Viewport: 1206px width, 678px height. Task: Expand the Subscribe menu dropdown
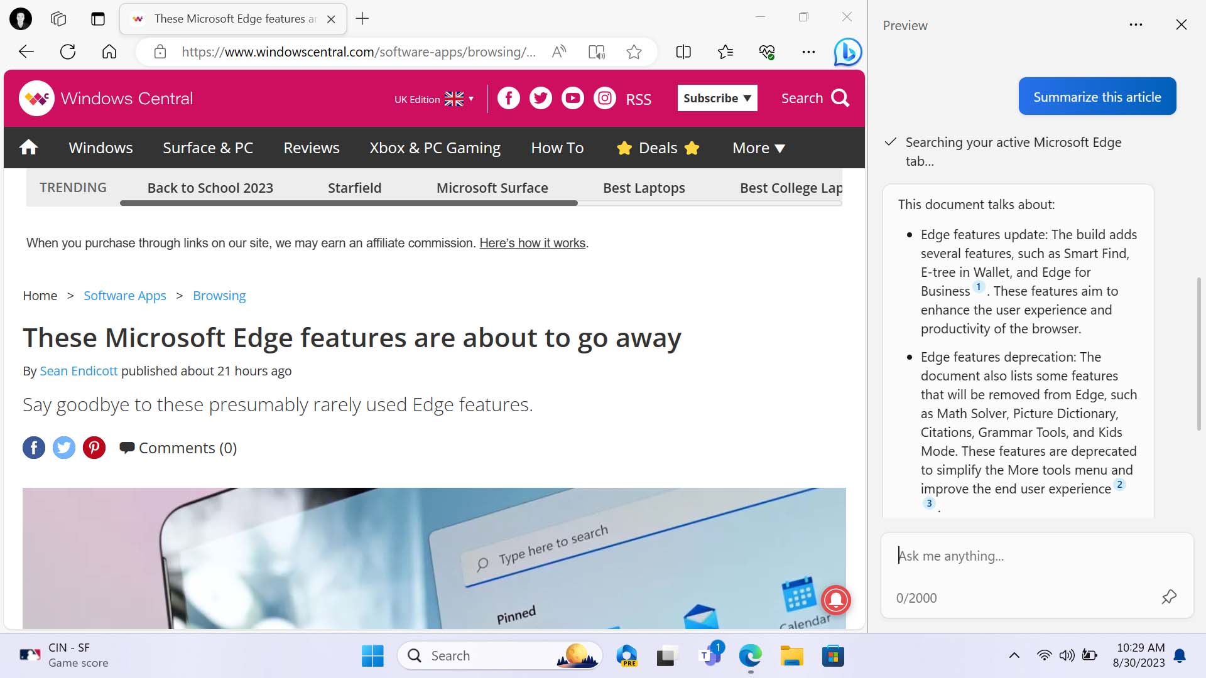pos(717,98)
